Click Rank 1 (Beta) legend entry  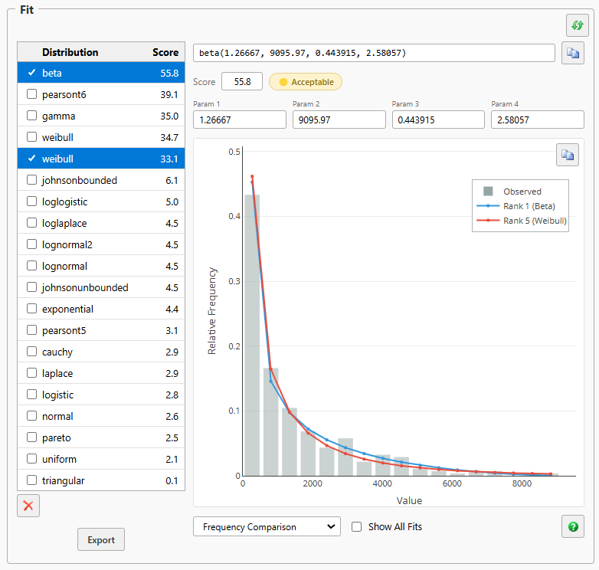(x=516, y=206)
